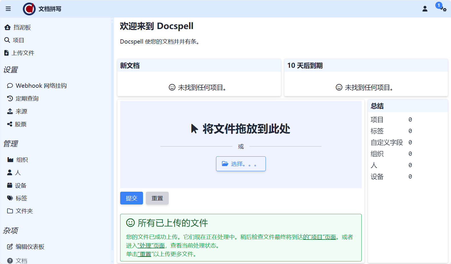Click the 上传文件 upload icon

tap(7, 53)
